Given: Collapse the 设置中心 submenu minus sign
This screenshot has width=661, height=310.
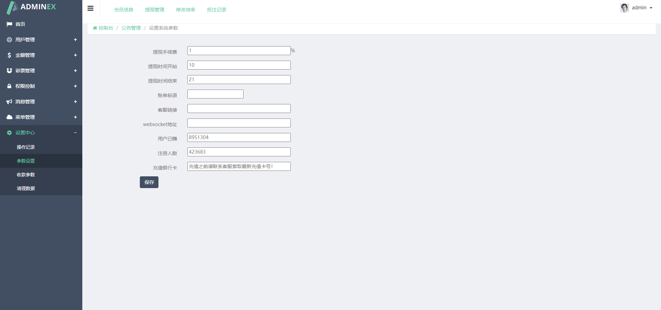Looking at the screenshot, I should pos(75,133).
